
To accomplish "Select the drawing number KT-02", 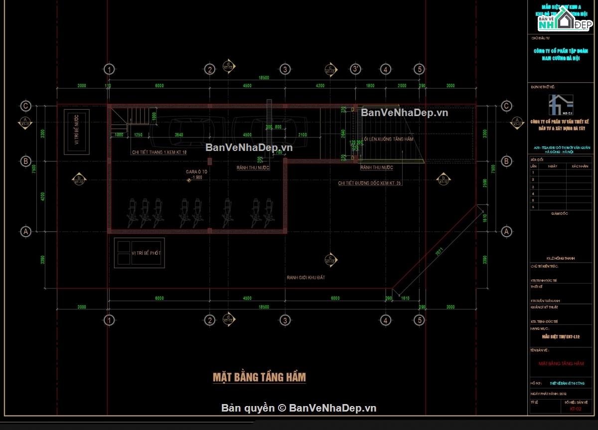I will tap(576, 409).
